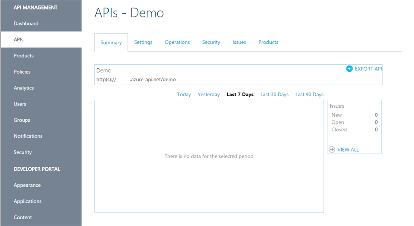Click the Closed issues count row
Image resolution: width=414 pixels, height=226 pixels.
point(355,130)
